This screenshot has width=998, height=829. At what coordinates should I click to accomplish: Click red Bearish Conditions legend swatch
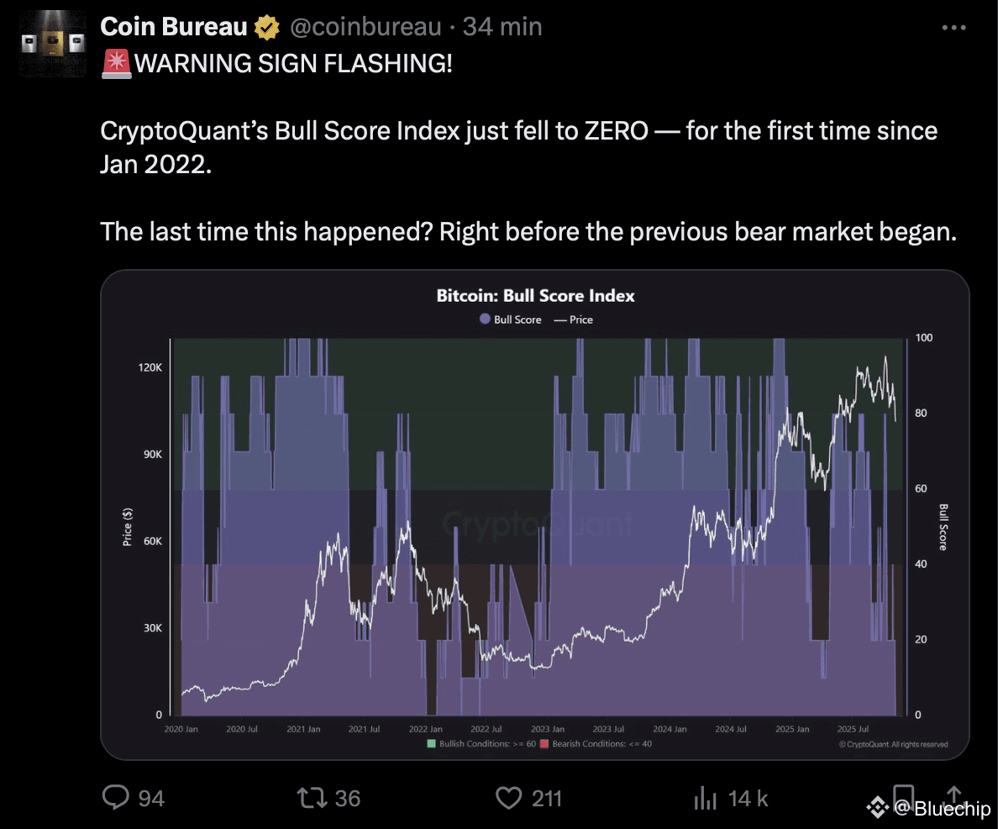coord(544,744)
